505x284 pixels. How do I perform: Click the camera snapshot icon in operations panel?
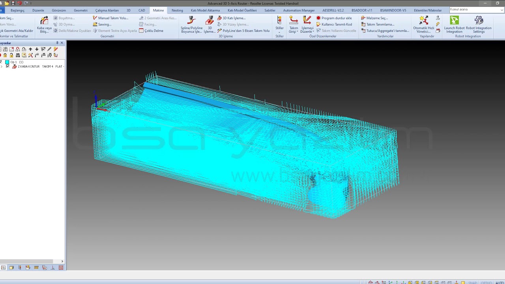pos(5,49)
